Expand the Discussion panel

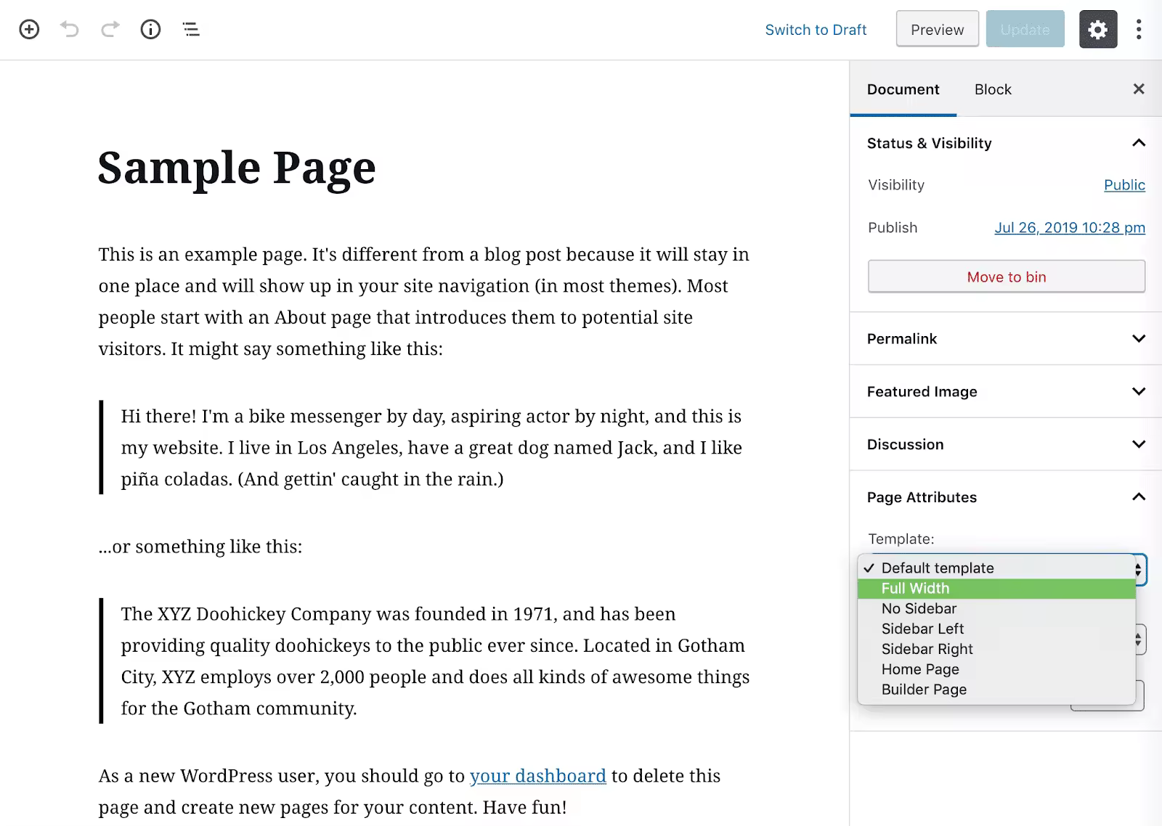point(1006,444)
